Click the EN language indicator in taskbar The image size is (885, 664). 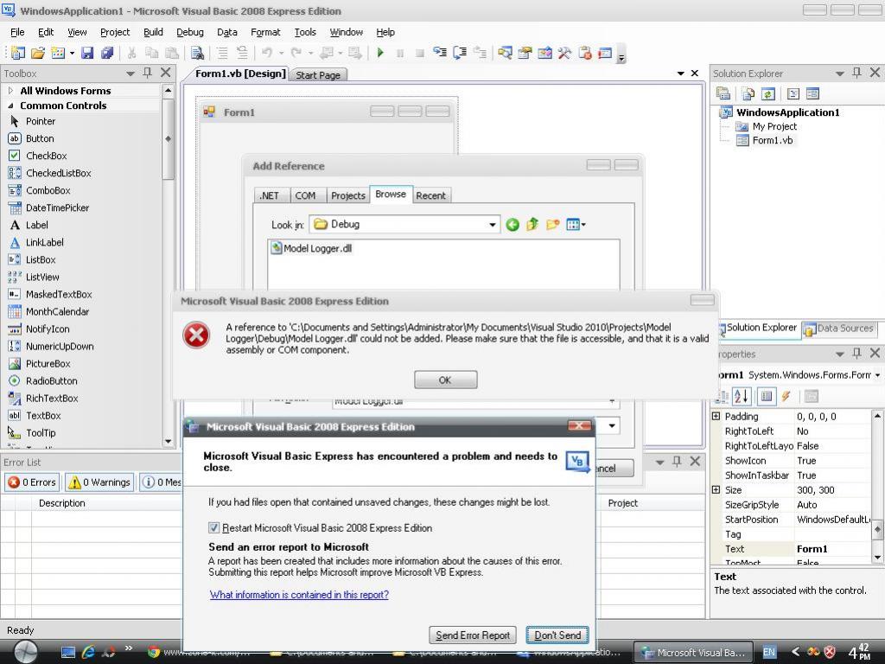point(768,652)
